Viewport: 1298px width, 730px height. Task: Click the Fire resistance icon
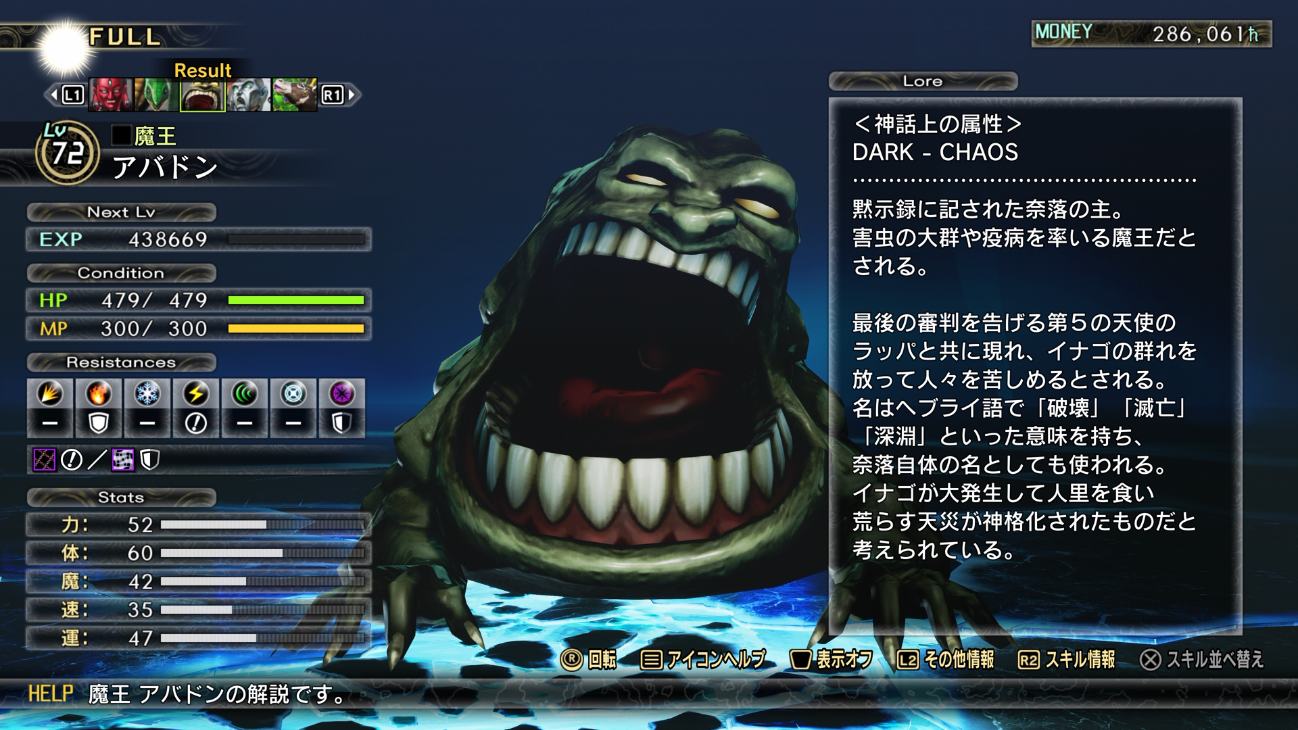[x=99, y=393]
